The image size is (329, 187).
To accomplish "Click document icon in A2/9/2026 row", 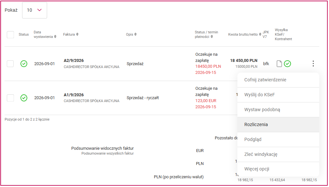I will tap(279, 64).
